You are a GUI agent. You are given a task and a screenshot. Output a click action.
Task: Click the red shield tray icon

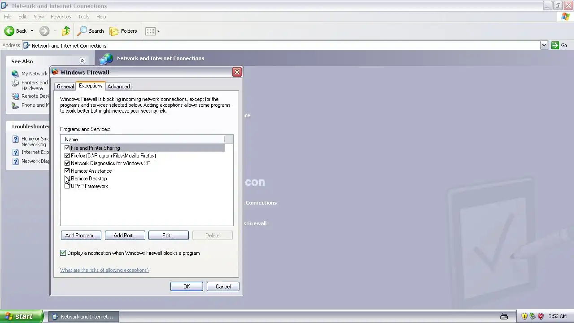click(540, 316)
